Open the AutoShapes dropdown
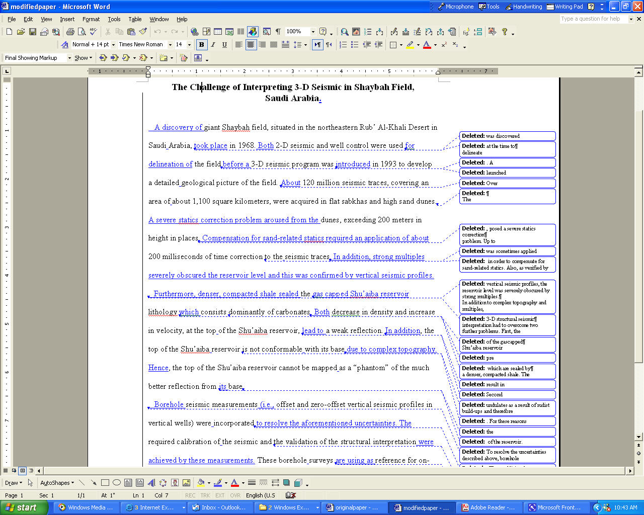This screenshot has width=644, height=515. [57, 483]
